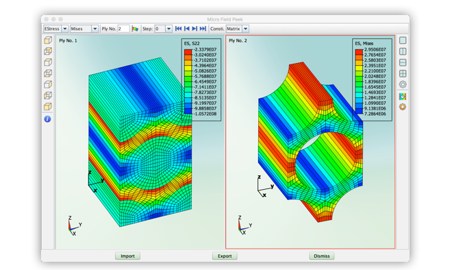Click the 'Consti.' toolbar label
Screen dimensions: 452x270
pyautogui.click(x=217, y=29)
